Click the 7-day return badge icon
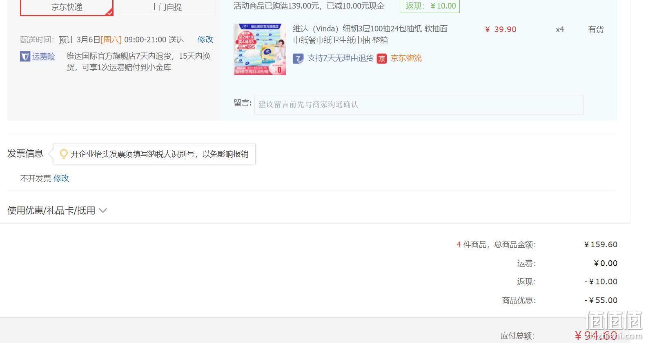Image resolution: width=646 pixels, height=343 pixels. (x=298, y=59)
